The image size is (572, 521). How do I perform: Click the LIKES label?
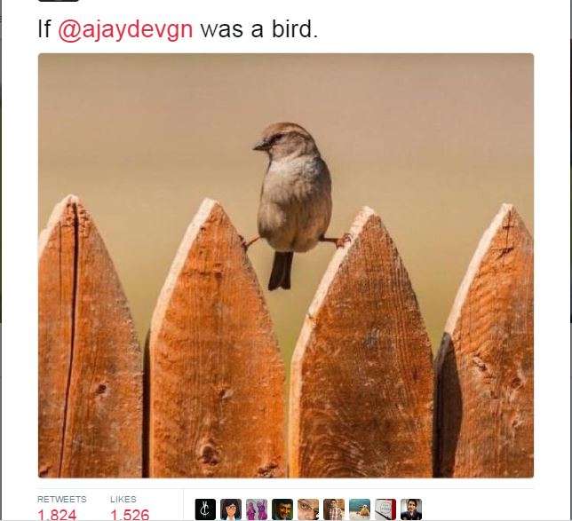coord(123,499)
